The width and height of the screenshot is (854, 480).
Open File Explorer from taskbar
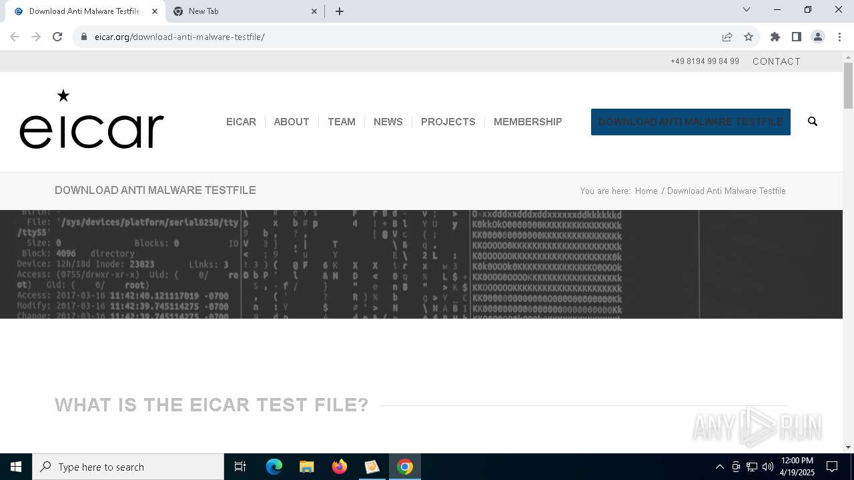[306, 467]
